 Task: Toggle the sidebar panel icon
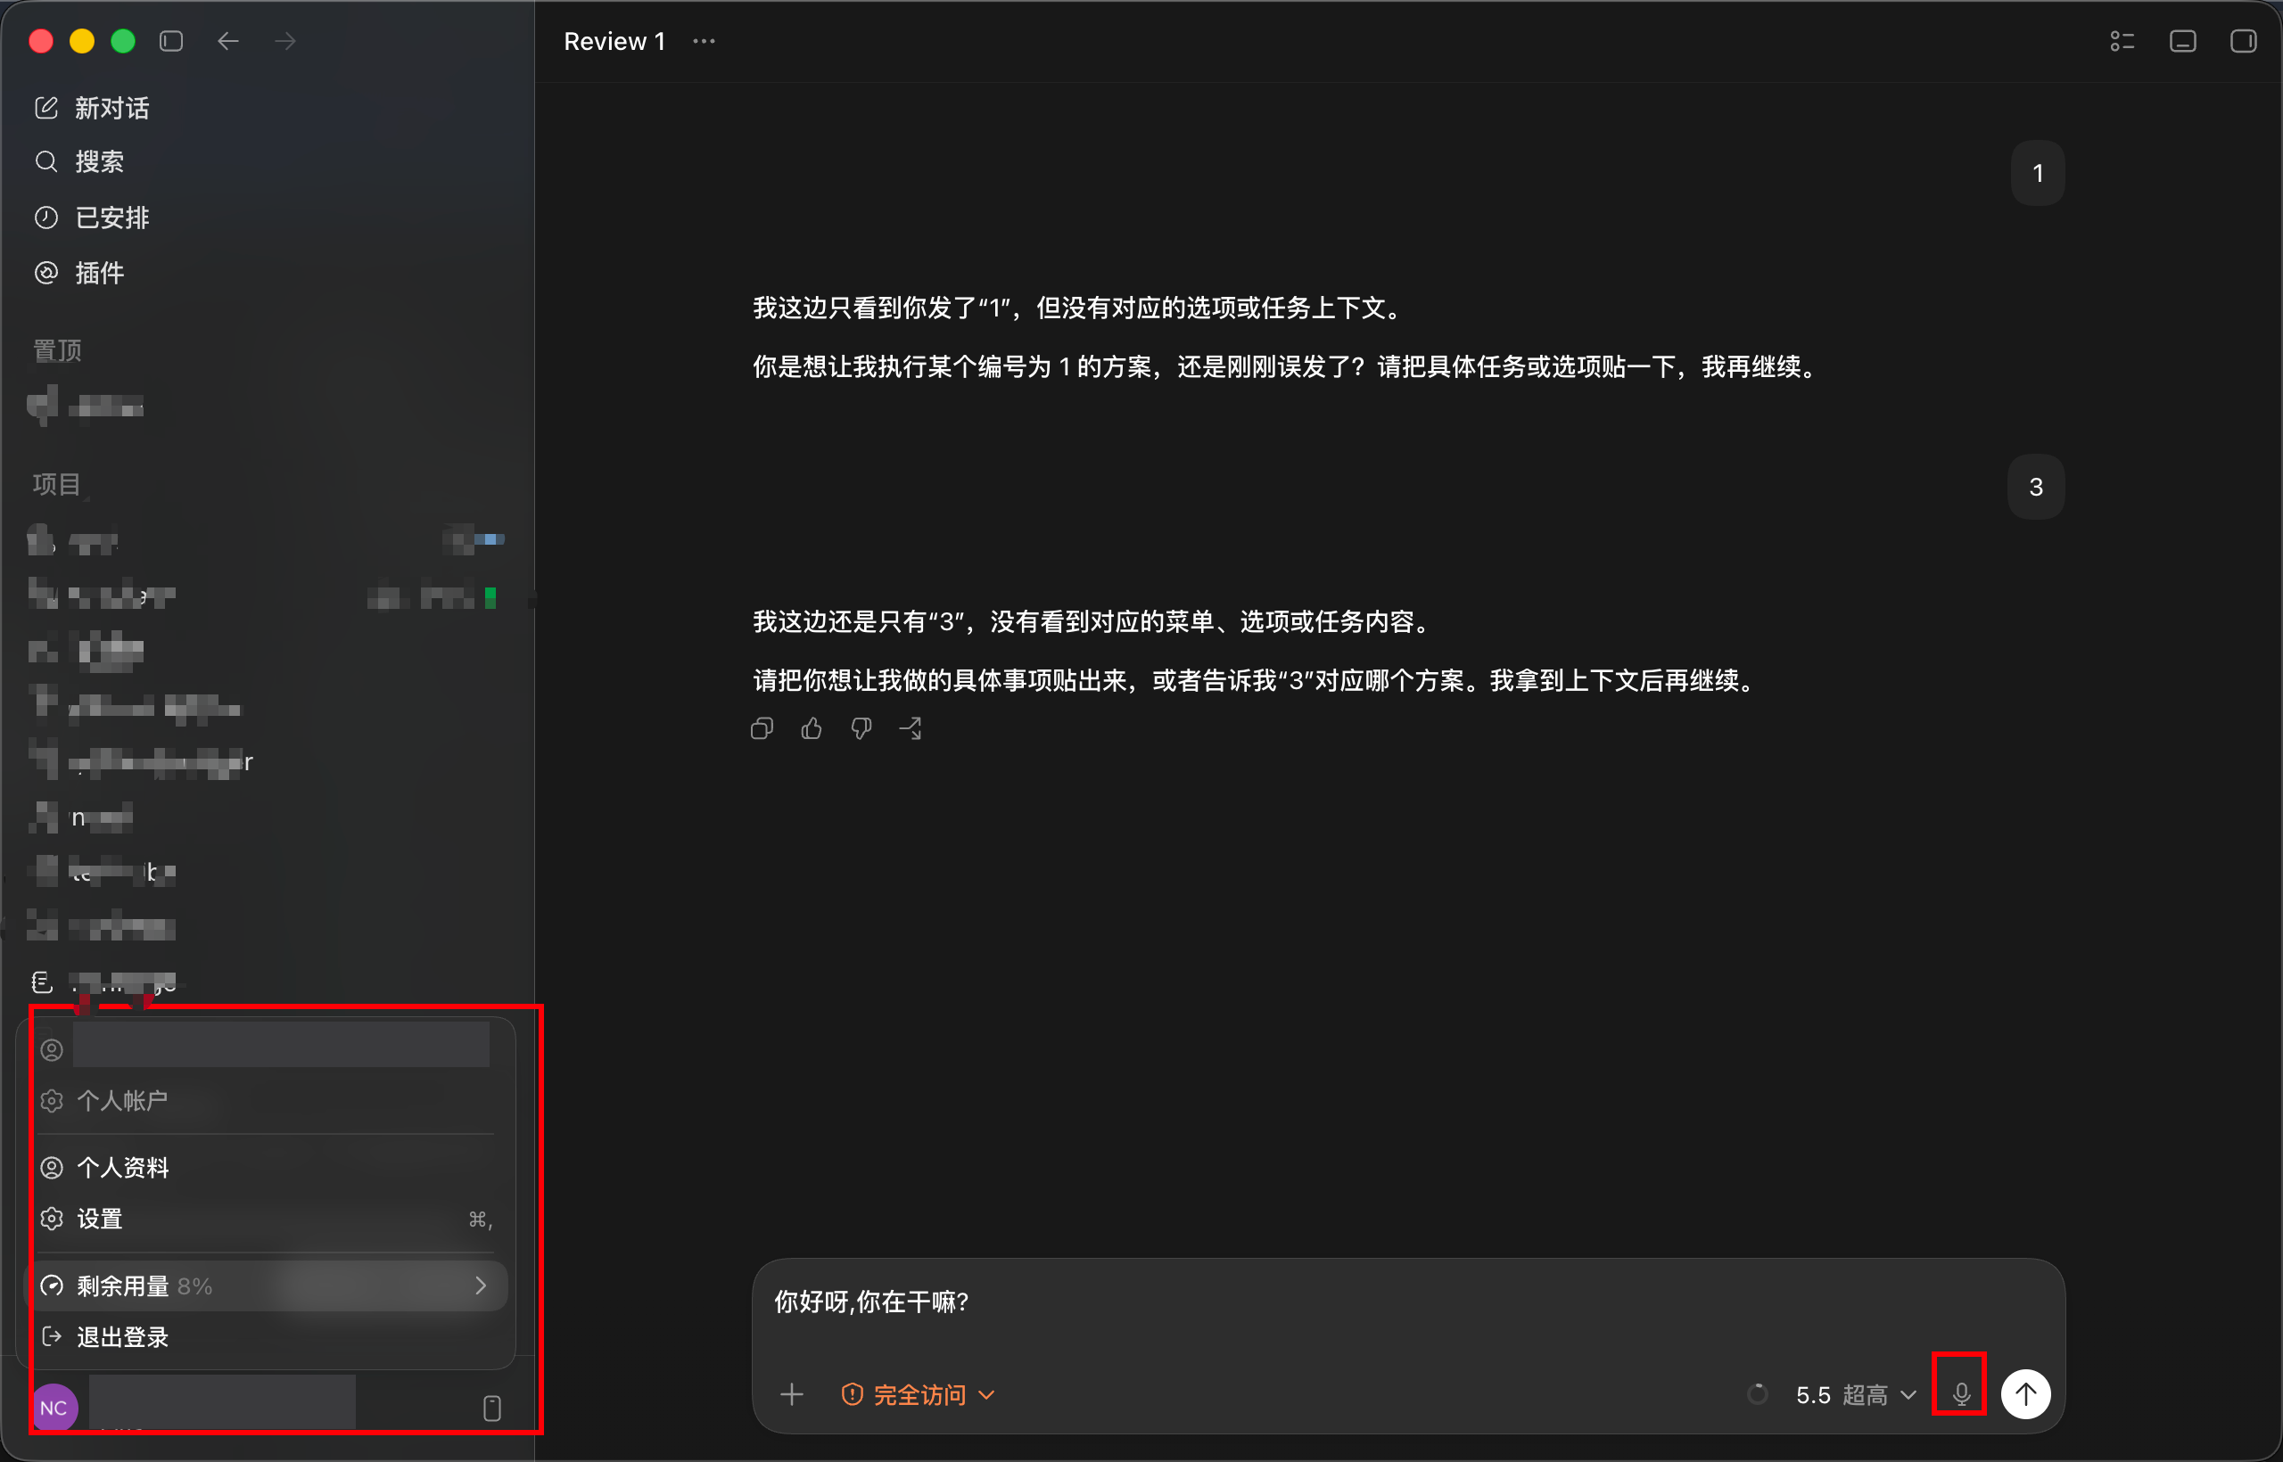point(171,41)
